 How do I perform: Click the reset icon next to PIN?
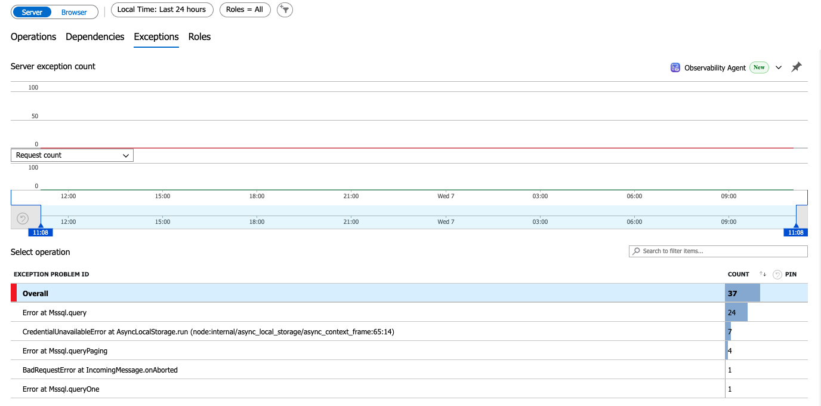(x=777, y=275)
